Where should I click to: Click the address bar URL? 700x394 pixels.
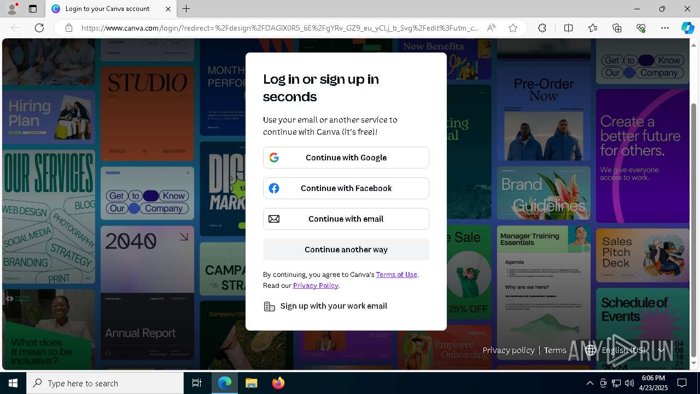[x=279, y=28]
